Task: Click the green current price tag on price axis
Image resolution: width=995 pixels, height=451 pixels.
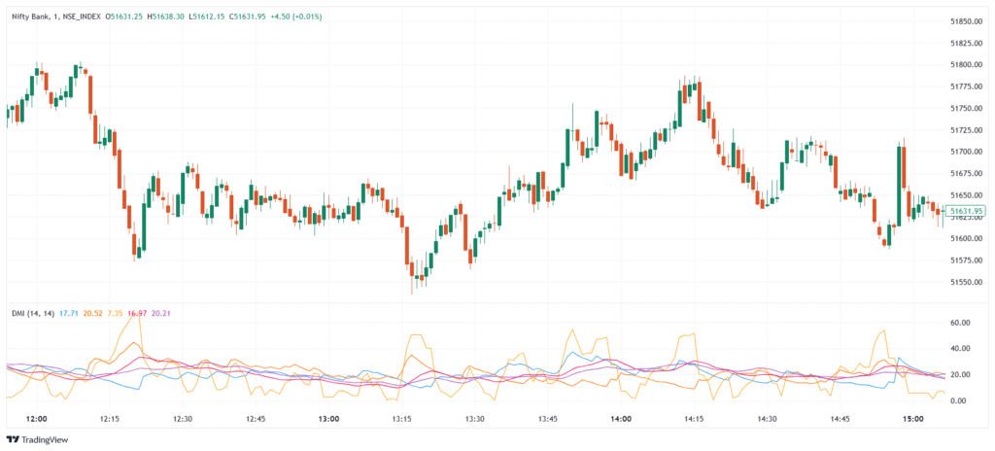Action: tap(966, 211)
